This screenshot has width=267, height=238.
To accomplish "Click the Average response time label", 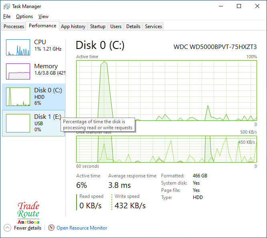I will coord(132,176).
